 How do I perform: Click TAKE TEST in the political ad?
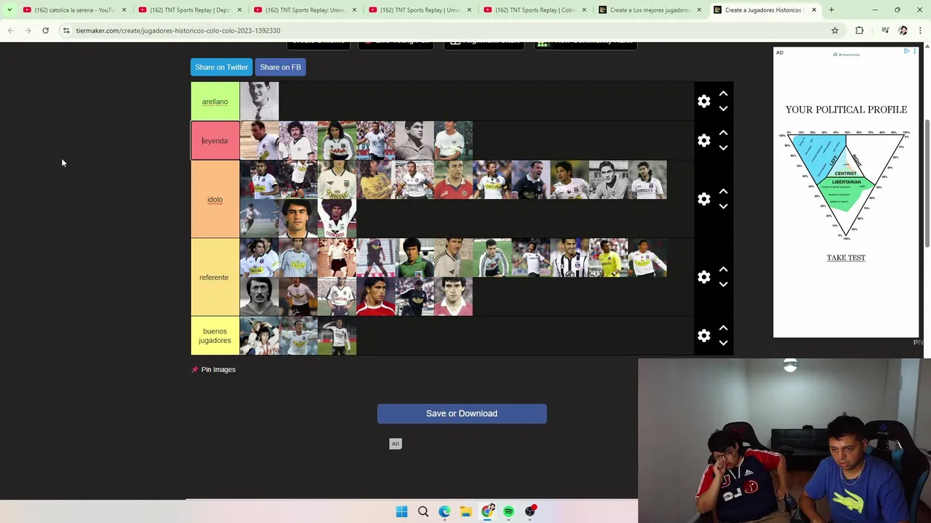tap(846, 257)
